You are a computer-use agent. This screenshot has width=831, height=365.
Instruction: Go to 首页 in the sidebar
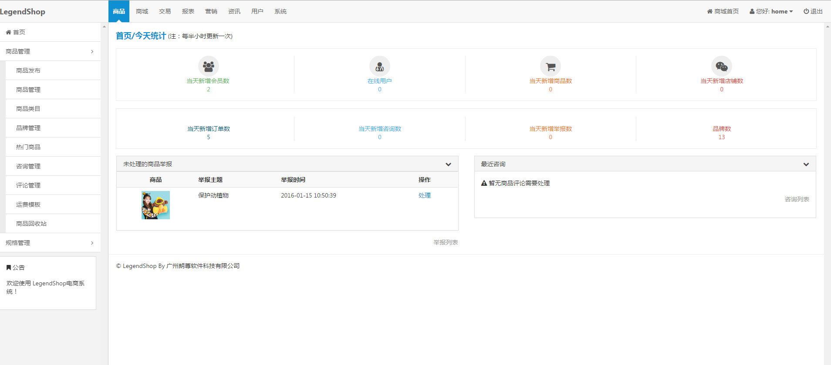(50, 32)
